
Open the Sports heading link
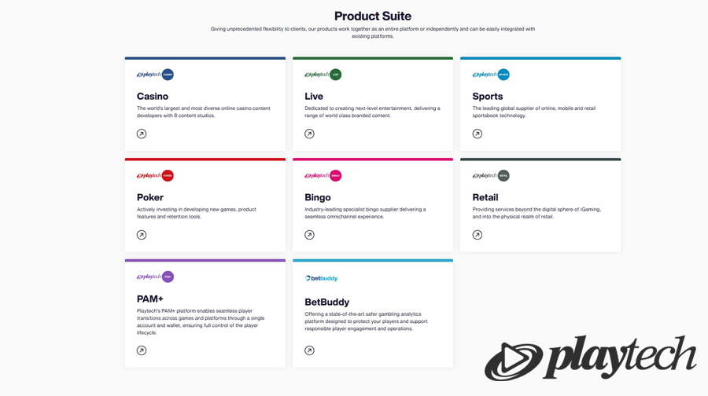(x=488, y=96)
